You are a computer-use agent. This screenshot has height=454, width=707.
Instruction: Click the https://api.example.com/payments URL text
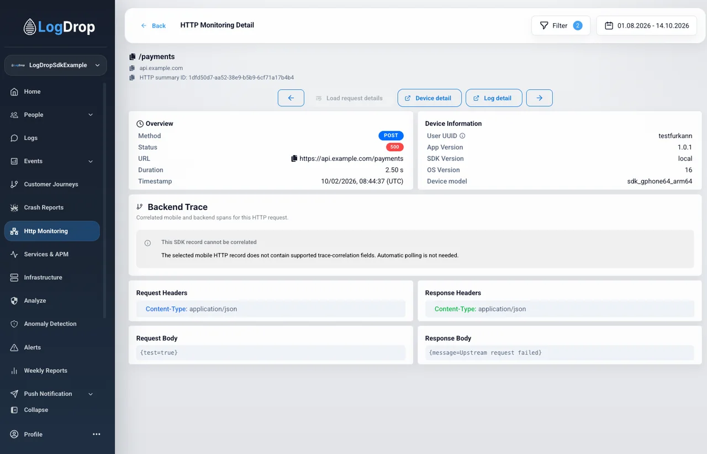coord(351,159)
